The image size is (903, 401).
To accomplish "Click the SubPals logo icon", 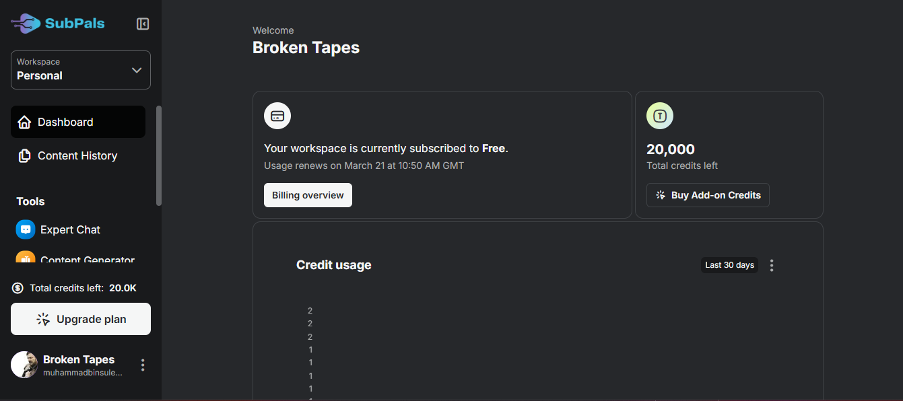I will pos(26,24).
